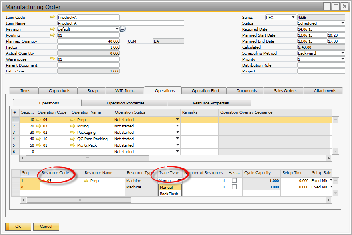This screenshot has width=352, height=235.
Task: Open Setup Rate dropdown in row 1
Action: (x=331, y=180)
